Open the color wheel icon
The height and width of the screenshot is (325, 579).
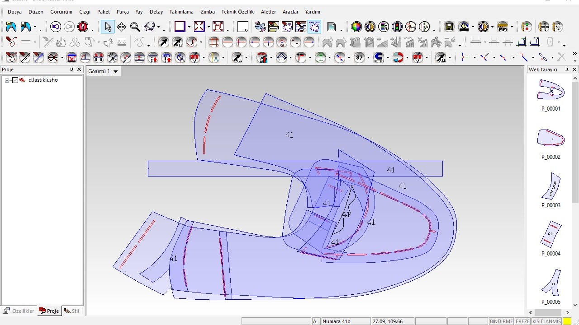click(x=356, y=27)
